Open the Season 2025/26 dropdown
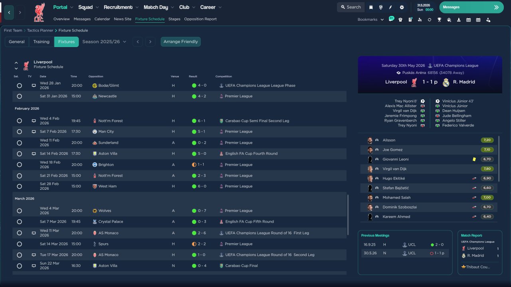Screen dimensions: 511x287 (x=104, y=41)
